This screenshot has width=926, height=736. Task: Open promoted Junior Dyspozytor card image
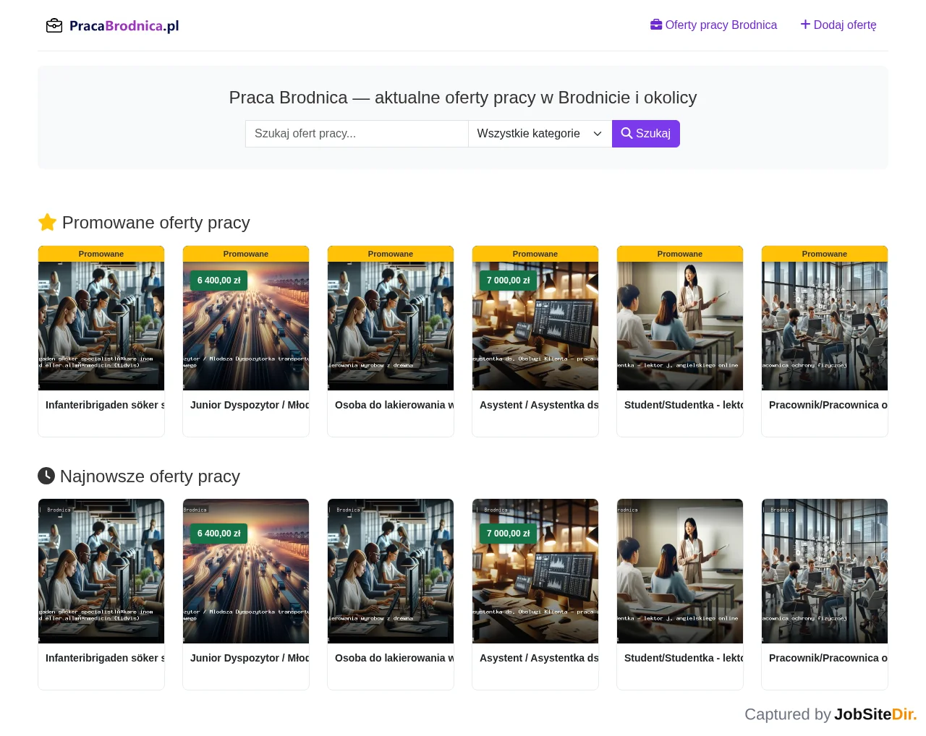click(x=246, y=326)
